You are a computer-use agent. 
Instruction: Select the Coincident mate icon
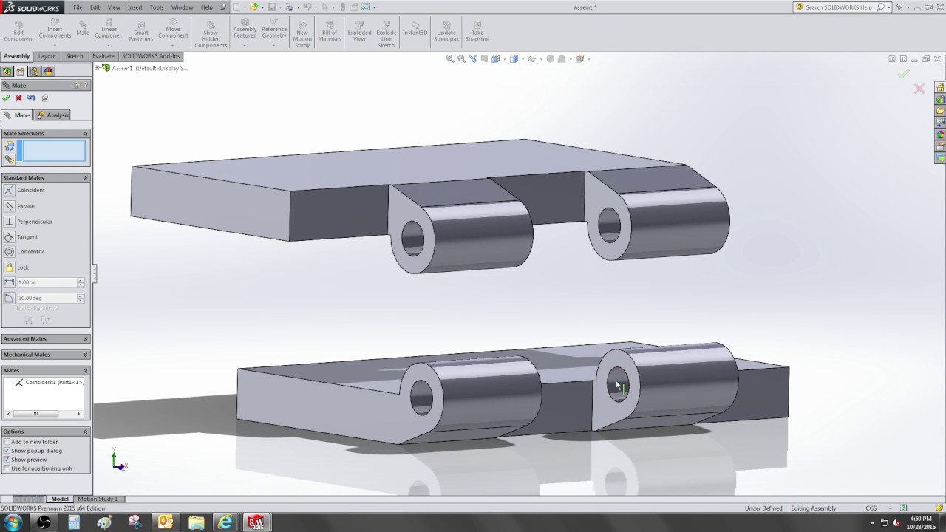click(x=9, y=190)
